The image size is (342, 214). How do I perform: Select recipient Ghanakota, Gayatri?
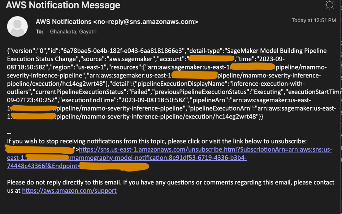(x=73, y=32)
